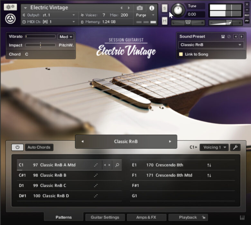The image size is (251, 225).
Task: Open the gear settings icon top-left
Action: pyautogui.click(x=10, y=7)
